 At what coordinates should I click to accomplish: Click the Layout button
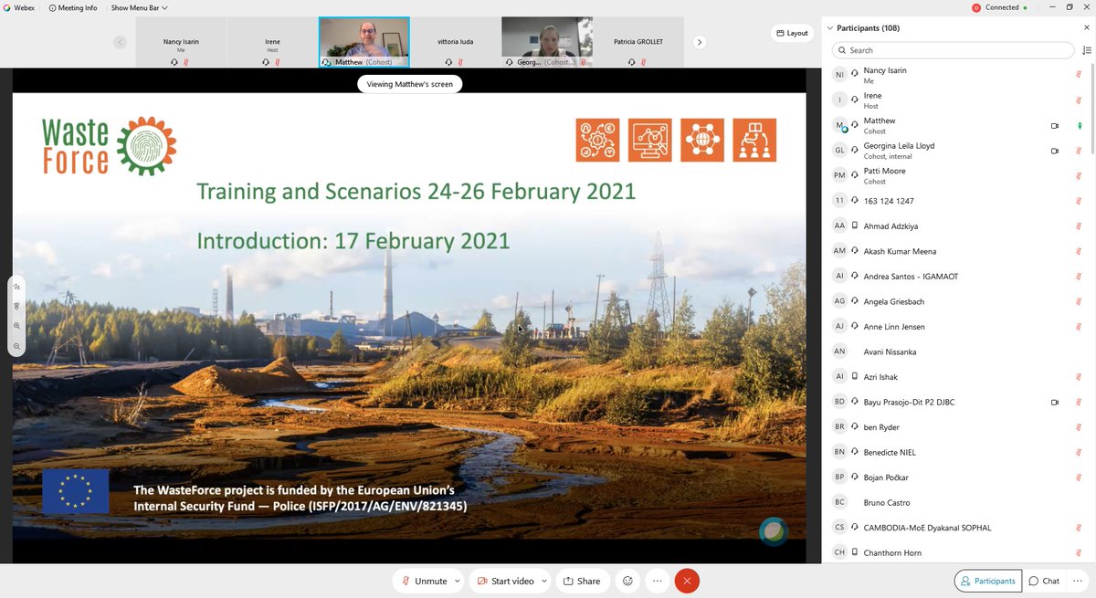tap(792, 33)
